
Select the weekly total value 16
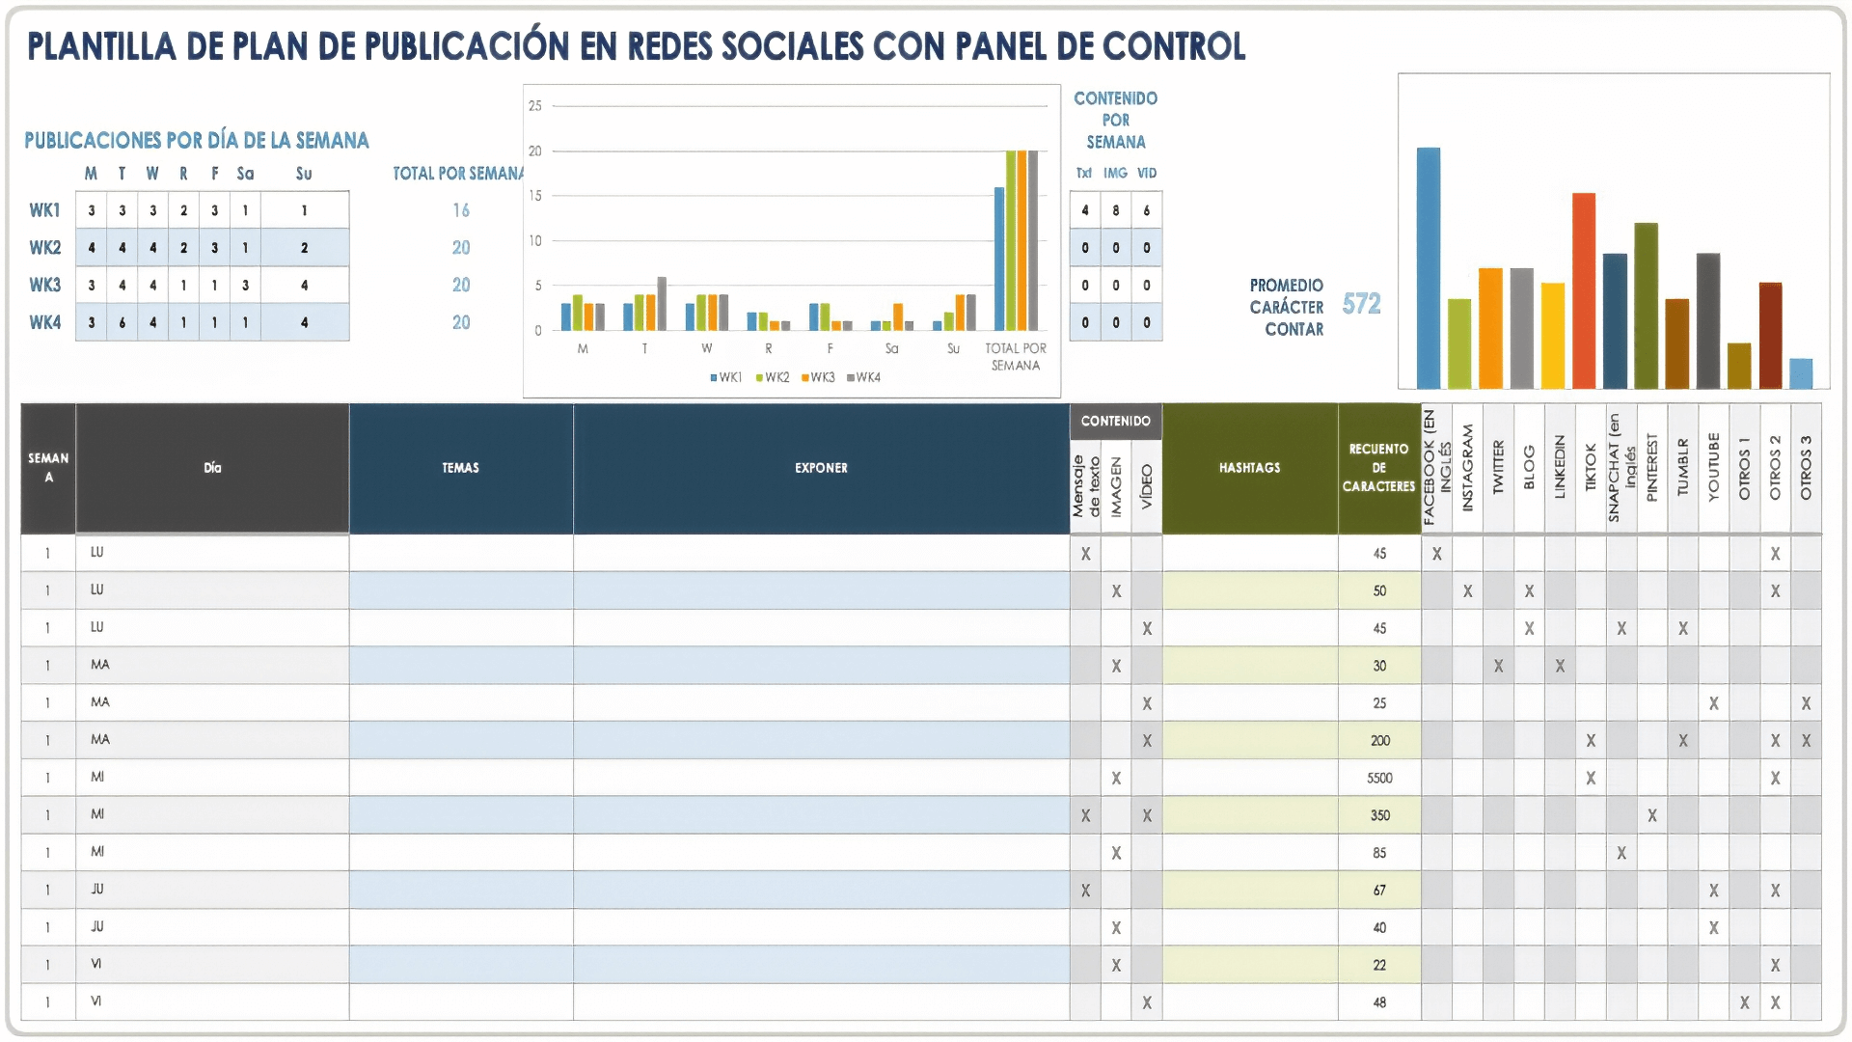pyautogui.click(x=461, y=210)
